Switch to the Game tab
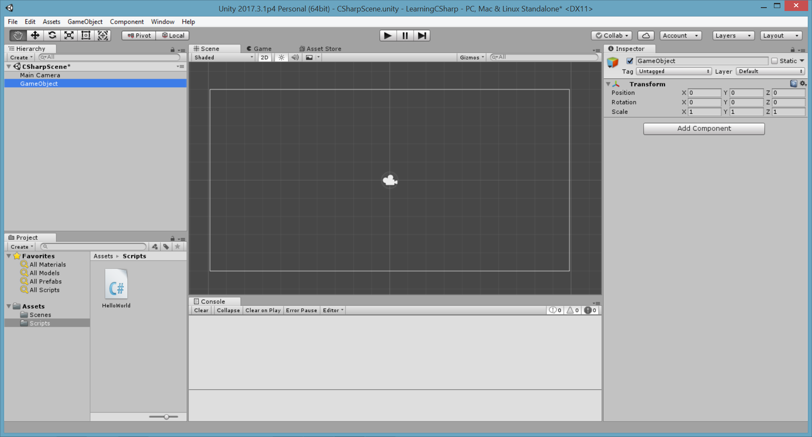The width and height of the screenshot is (812, 437). [x=259, y=49]
